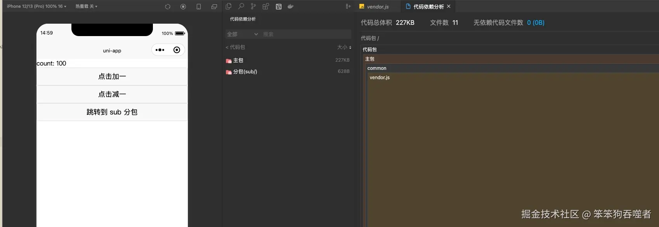Open the iPhone 12/13 device dropdown

click(36, 6)
